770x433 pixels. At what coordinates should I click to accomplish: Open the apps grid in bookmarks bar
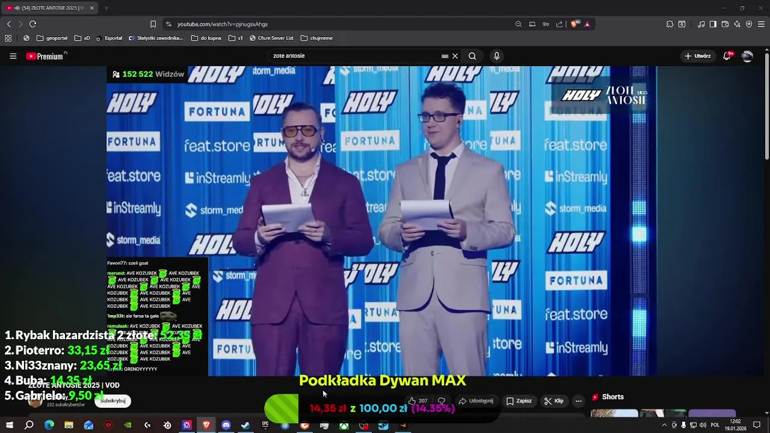[8, 38]
